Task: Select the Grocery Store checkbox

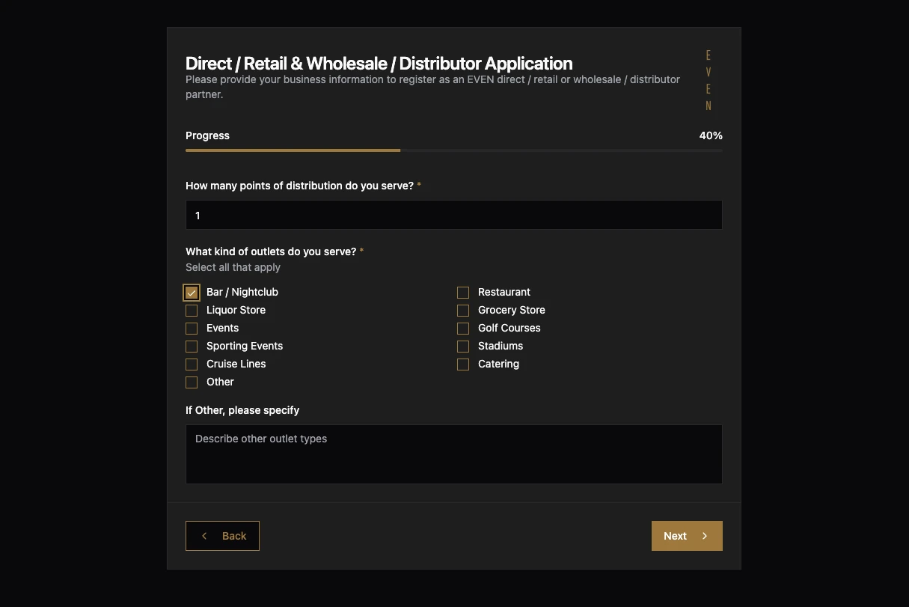Action: (463, 311)
